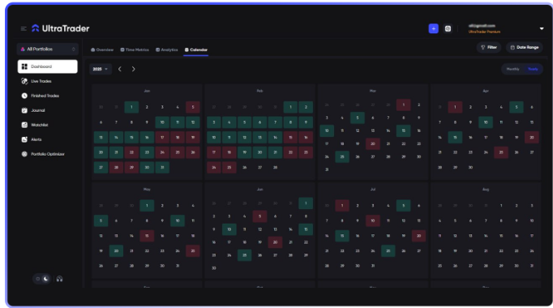Viewport: 553px width, 308px height.
Task: Click the Alerts sidebar icon
Action: [24, 139]
